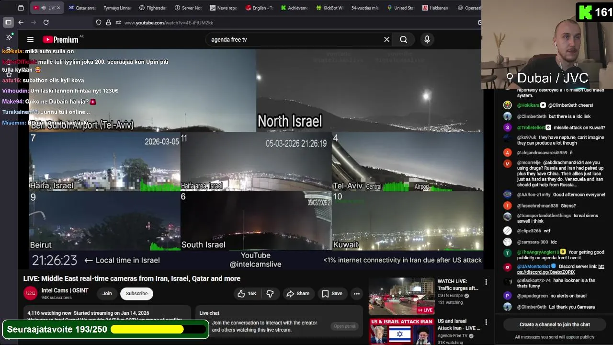
Task: Click the North Israel camera feed
Action: click(370, 90)
